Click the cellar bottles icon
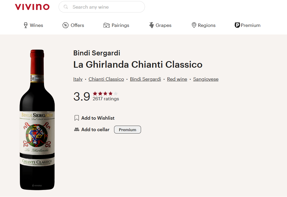 (77, 130)
